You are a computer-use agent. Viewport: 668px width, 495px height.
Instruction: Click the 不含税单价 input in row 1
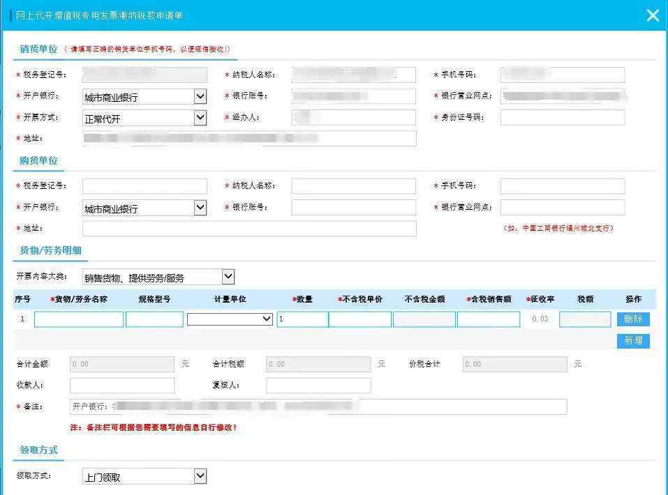click(x=359, y=319)
